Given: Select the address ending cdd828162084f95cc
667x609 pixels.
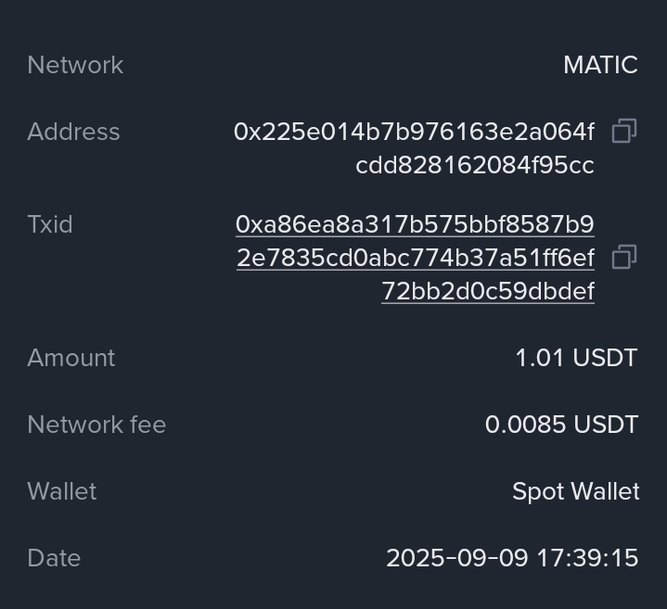Looking at the screenshot, I should (475, 165).
